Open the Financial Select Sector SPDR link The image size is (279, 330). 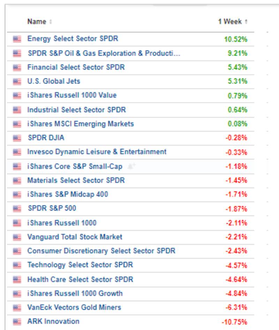click(x=76, y=67)
